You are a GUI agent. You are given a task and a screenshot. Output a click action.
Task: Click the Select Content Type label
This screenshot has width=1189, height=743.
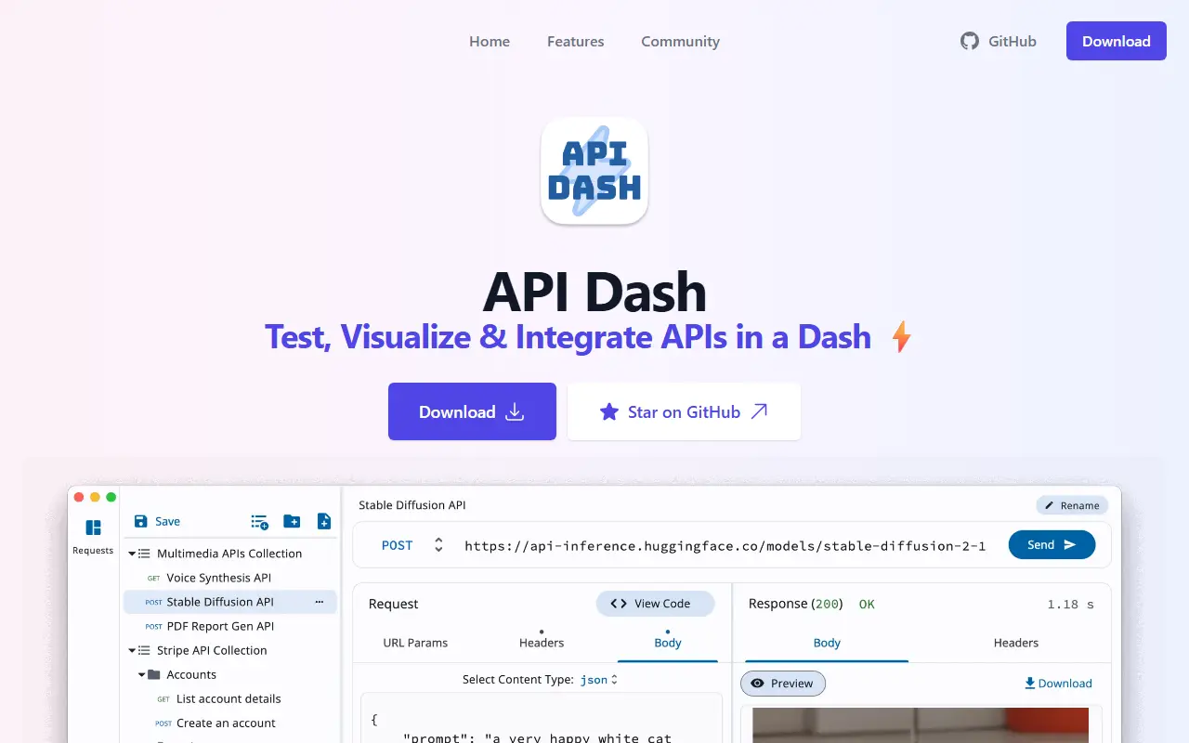coord(517,680)
